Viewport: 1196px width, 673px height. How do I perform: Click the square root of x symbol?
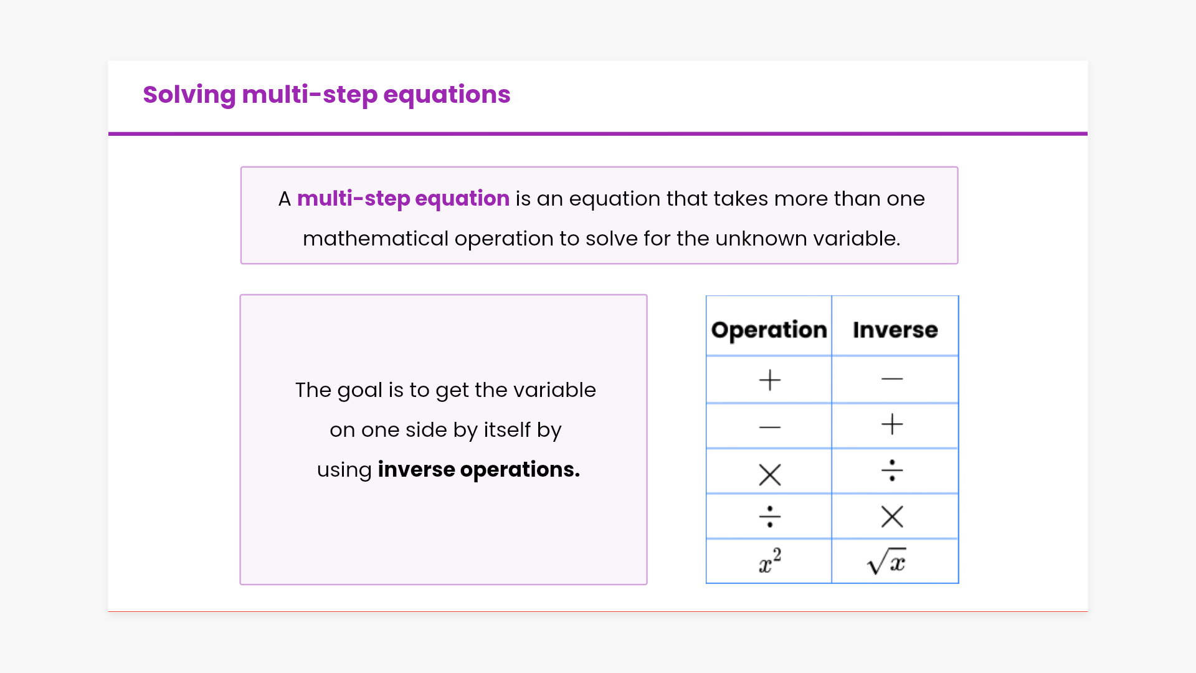click(886, 561)
